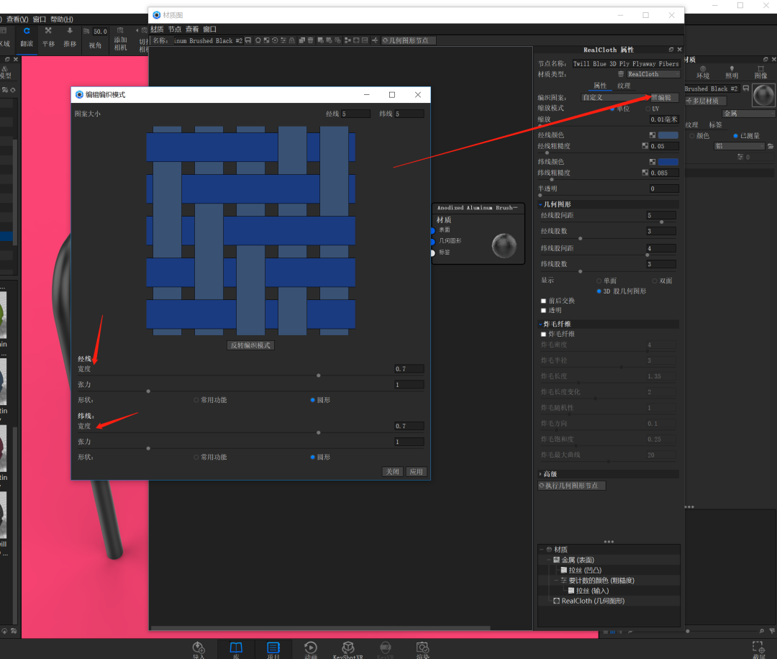Open the RealCloth material type dropdown
The height and width of the screenshot is (659, 777).
pyautogui.click(x=653, y=74)
